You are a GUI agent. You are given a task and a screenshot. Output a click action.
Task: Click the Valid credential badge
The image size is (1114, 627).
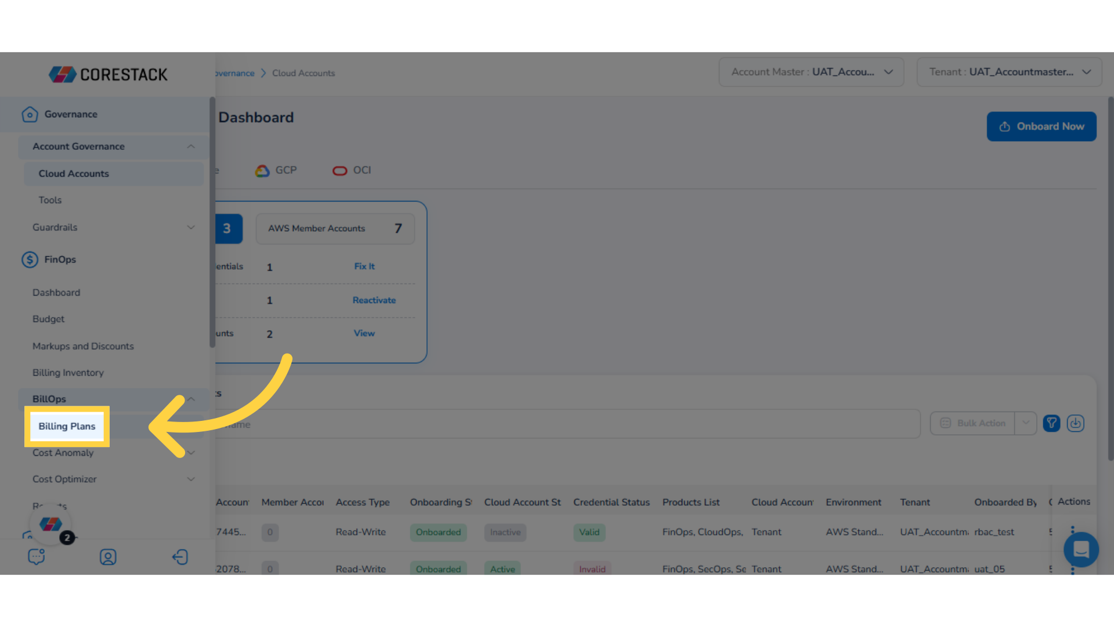[x=589, y=532]
